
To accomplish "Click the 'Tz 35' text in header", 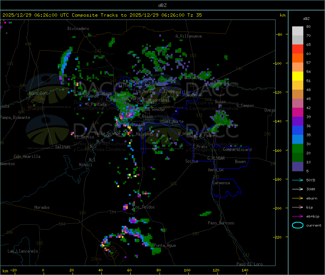I will click(194, 15).
